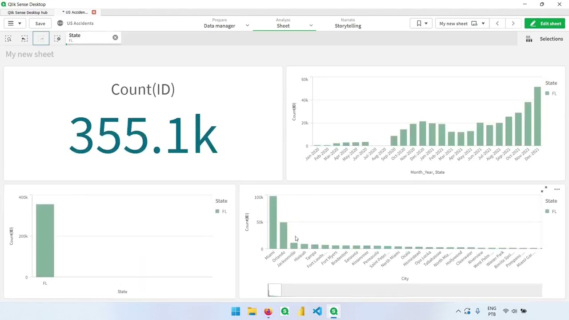Close the US Accidents tab
This screenshot has width=569, height=320.
click(x=94, y=12)
